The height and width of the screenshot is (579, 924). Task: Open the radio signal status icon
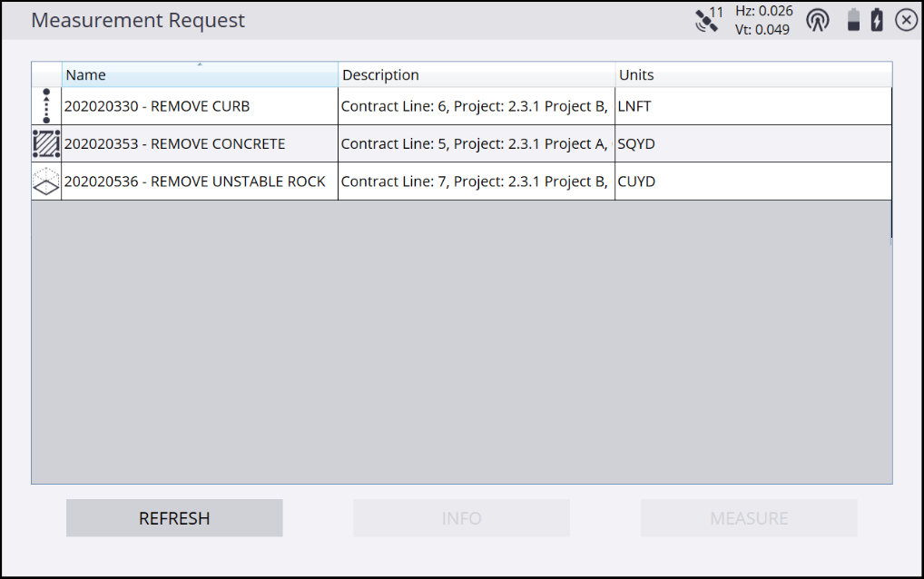click(818, 20)
